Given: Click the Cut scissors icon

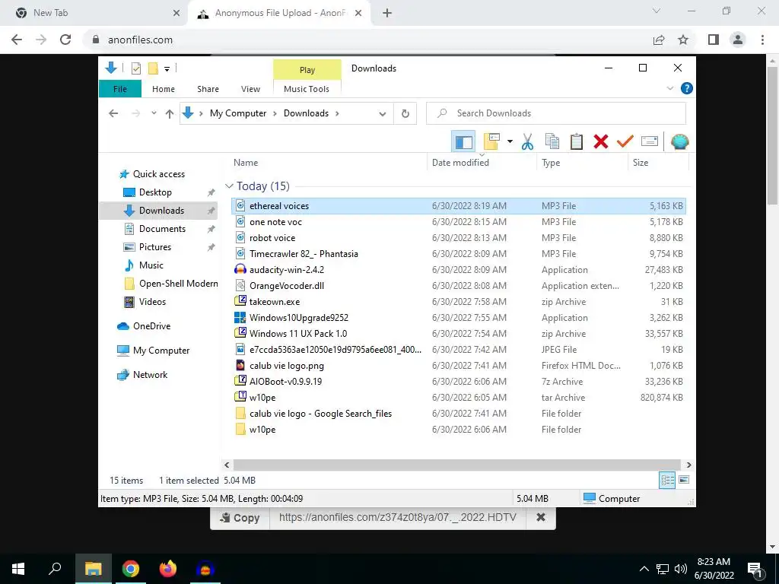Looking at the screenshot, I should (527, 142).
